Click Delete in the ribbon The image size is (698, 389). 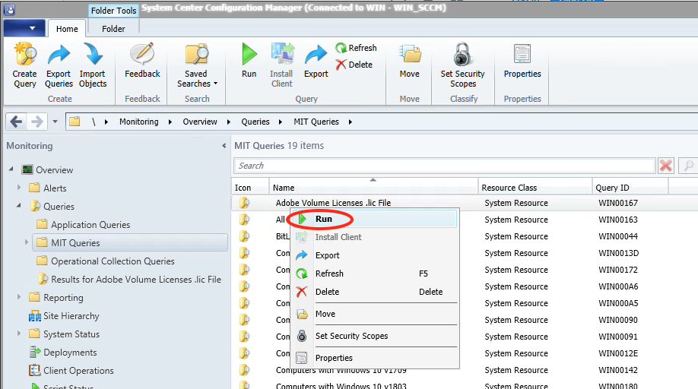point(354,65)
